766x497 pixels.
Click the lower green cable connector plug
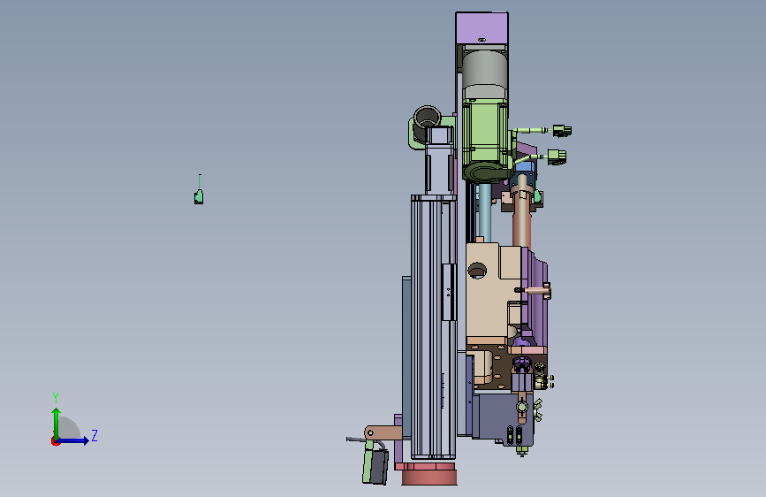[557, 157]
